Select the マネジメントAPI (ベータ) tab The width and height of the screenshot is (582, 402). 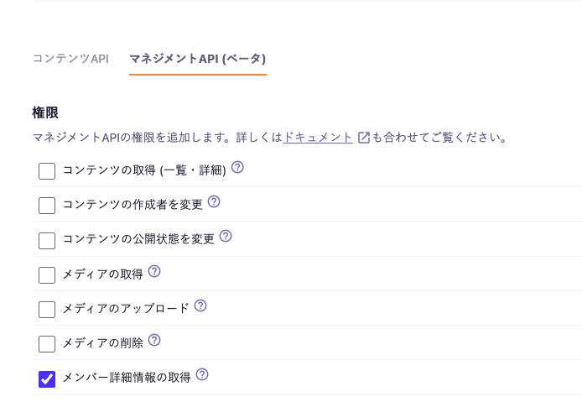[x=197, y=59]
